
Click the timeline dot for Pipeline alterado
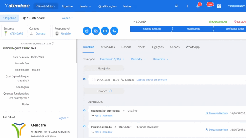(x=84, y=126)
